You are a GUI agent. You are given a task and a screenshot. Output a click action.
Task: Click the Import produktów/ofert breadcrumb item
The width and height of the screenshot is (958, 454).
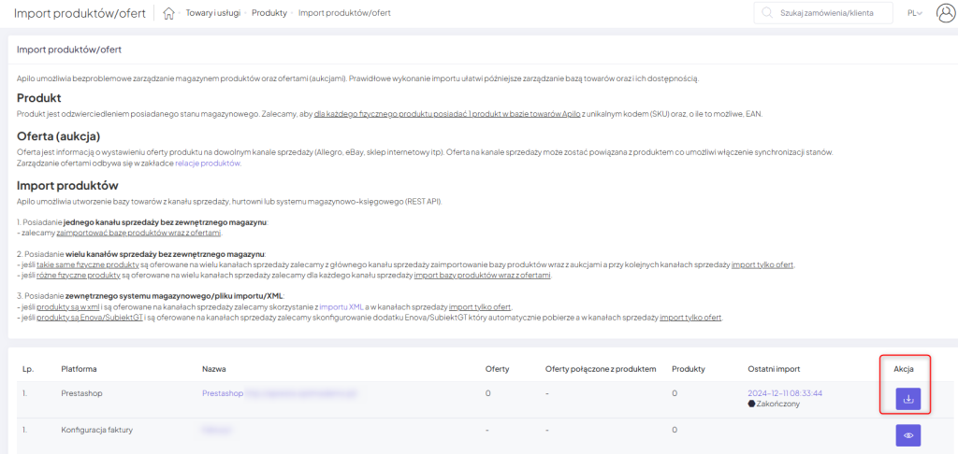344,13
